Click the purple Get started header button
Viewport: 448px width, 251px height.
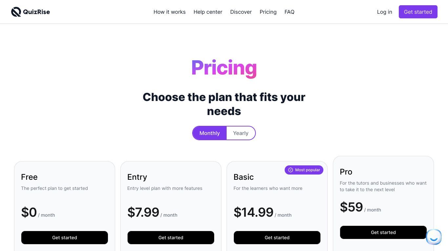pos(418,12)
